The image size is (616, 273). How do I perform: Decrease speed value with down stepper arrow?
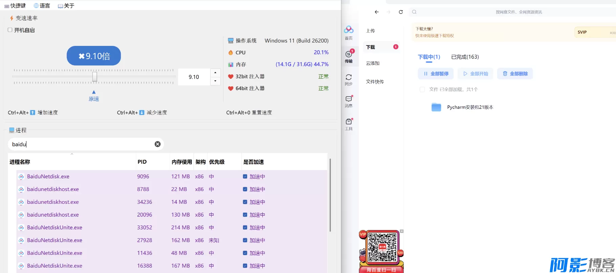click(x=215, y=81)
